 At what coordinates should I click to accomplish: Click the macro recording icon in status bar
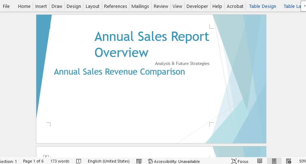(139, 161)
